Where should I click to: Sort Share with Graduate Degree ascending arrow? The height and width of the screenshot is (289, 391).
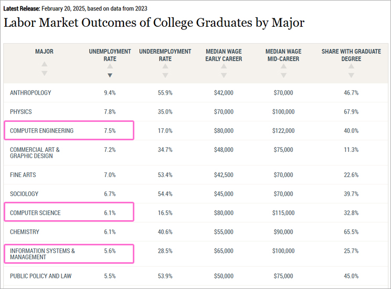click(x=351, y=65)
